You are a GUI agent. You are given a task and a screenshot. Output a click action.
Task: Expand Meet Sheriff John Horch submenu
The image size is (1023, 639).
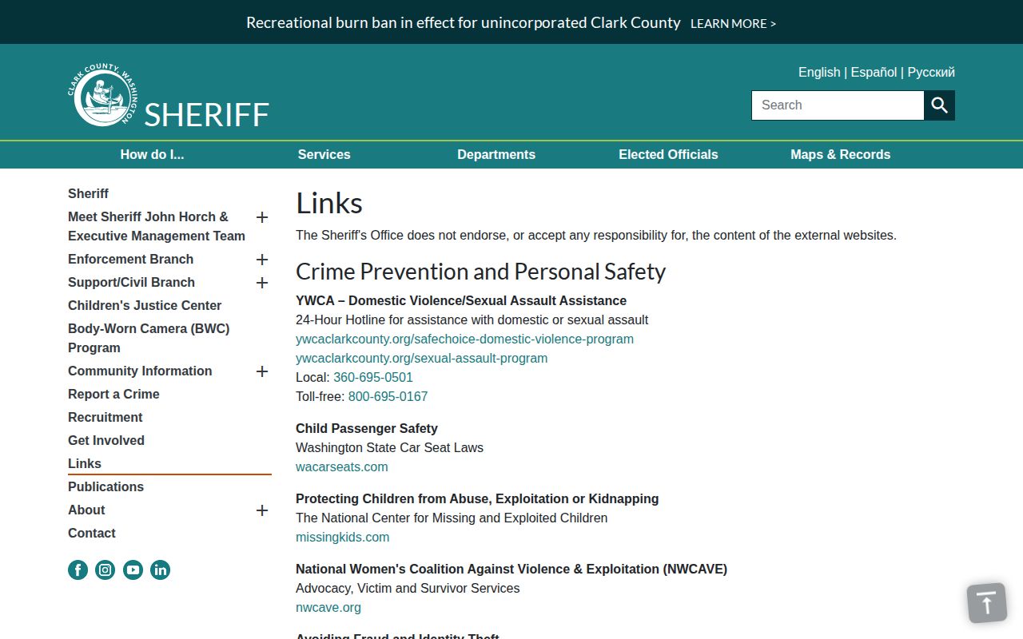[x=262, y=217]
